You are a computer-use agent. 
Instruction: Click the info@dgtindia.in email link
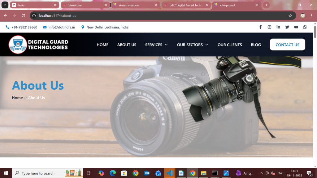(62, 27)
